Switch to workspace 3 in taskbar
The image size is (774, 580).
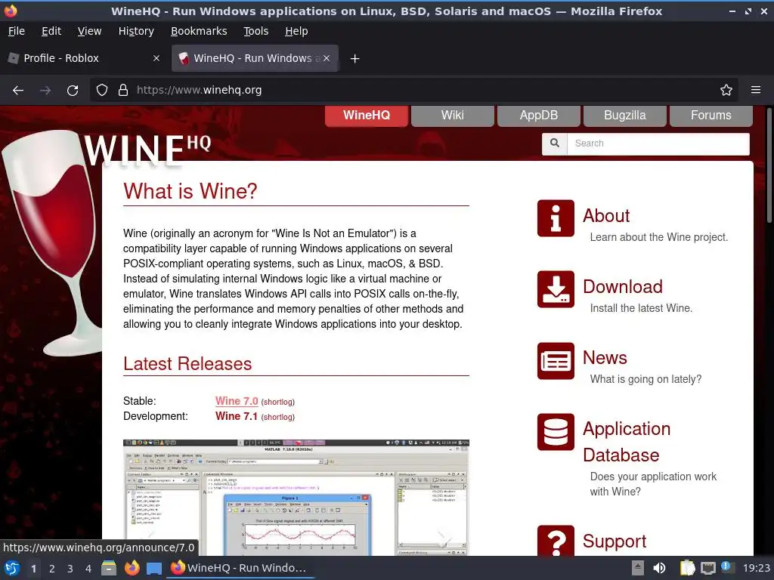[x=70, y=569]
